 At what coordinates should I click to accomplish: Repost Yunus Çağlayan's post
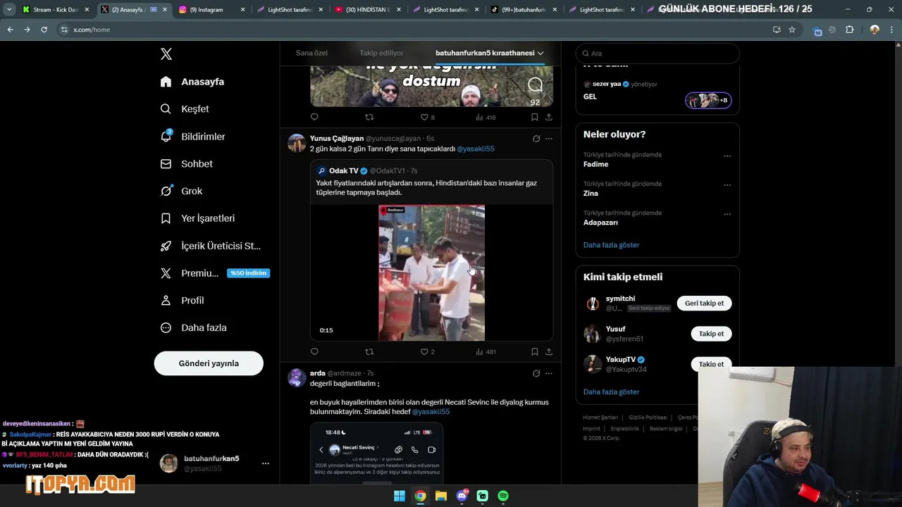pyautogui.click(x=369, y=351)
